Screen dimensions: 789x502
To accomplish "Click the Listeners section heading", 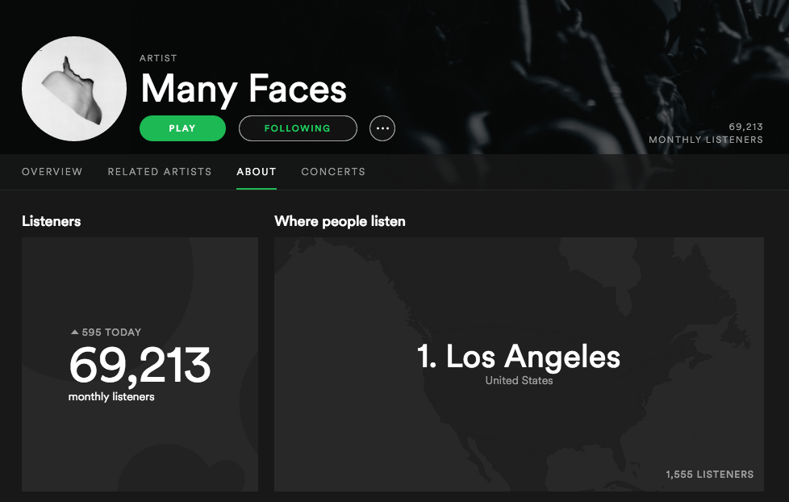I will coord(52,222).
